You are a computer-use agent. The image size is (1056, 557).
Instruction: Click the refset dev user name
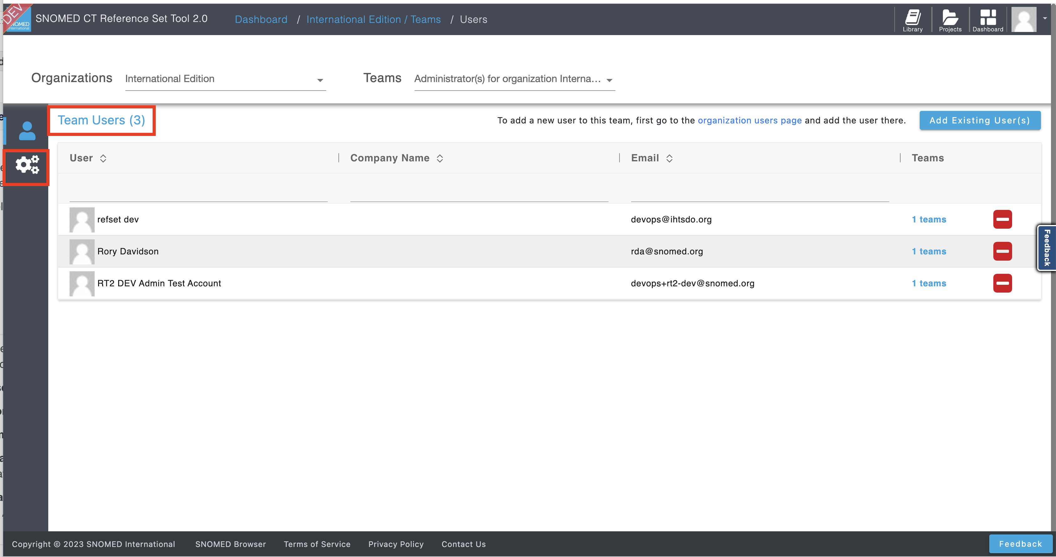pyautogui.click(x=118, y=219)
